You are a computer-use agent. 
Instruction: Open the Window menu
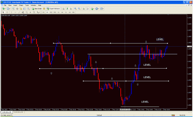point(33,6)
